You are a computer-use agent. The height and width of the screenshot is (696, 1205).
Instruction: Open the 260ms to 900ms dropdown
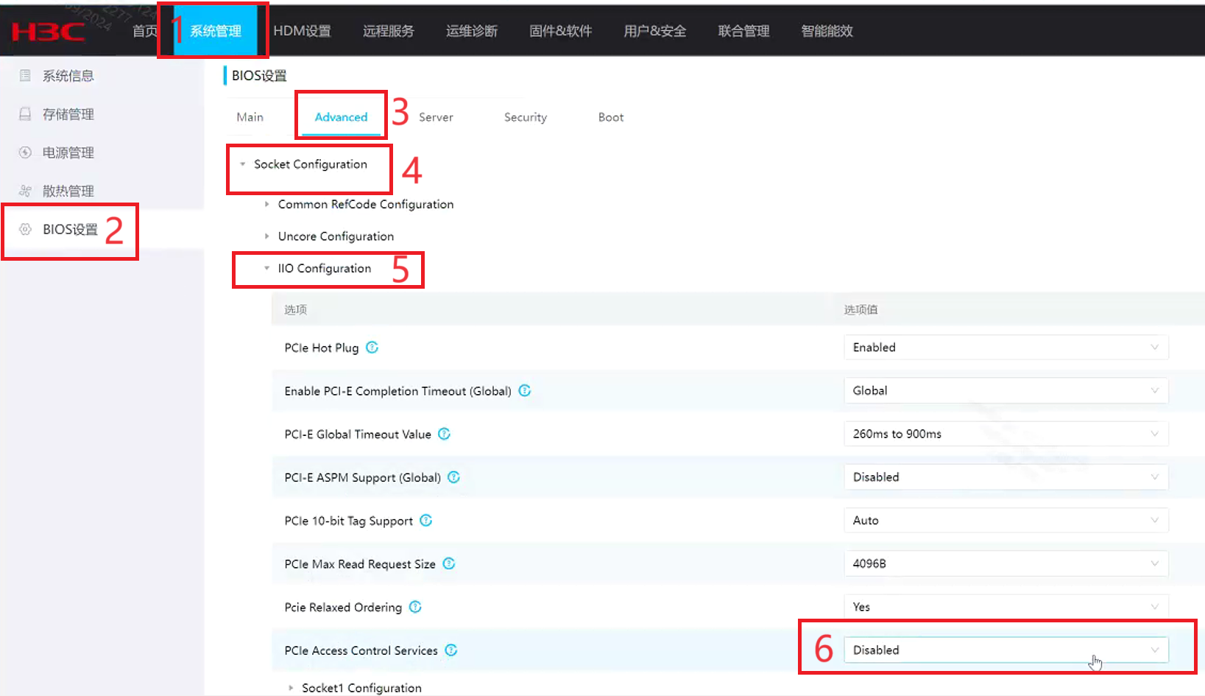coord(1006,434)
